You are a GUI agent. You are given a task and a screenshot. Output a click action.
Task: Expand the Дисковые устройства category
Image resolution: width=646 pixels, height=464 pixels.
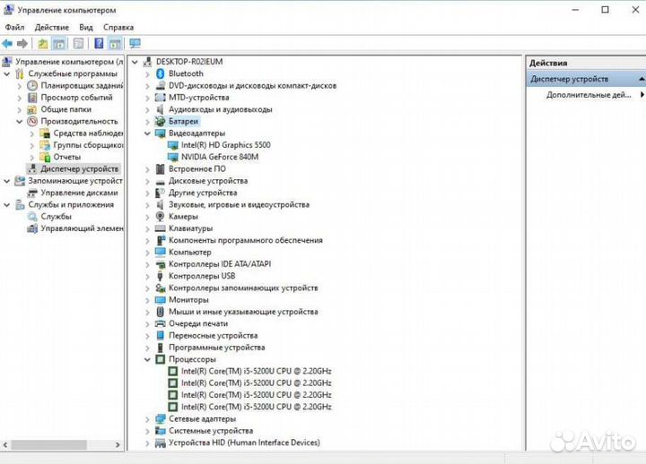(x=147, y=181)
